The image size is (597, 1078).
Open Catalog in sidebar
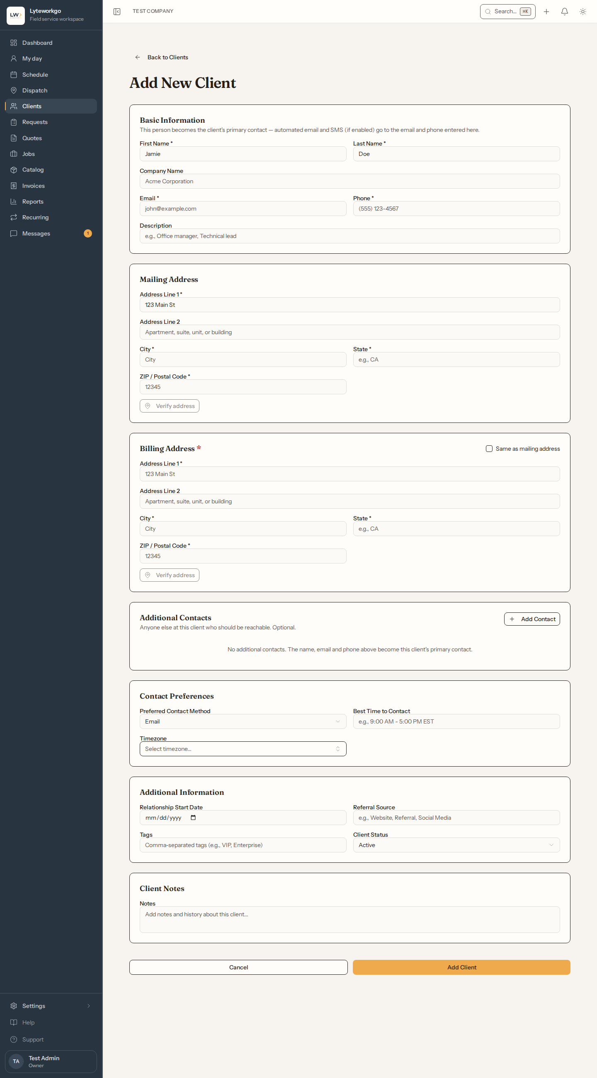tap(51, 170)
